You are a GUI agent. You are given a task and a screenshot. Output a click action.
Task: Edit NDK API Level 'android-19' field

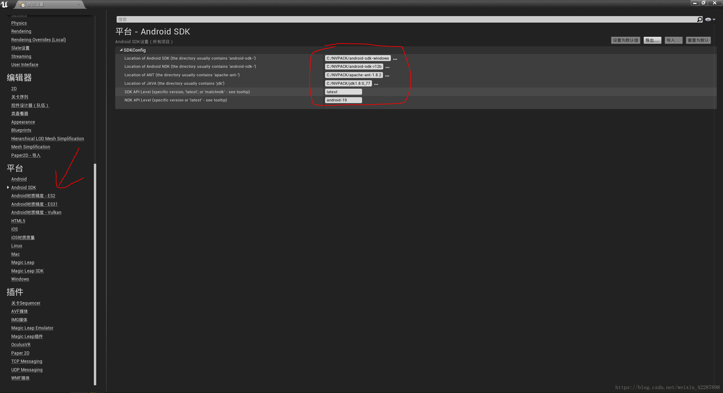(x=343, y=100)
